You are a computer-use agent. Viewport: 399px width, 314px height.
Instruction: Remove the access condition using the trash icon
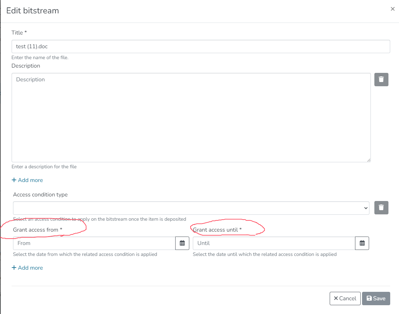pos(381,208)
